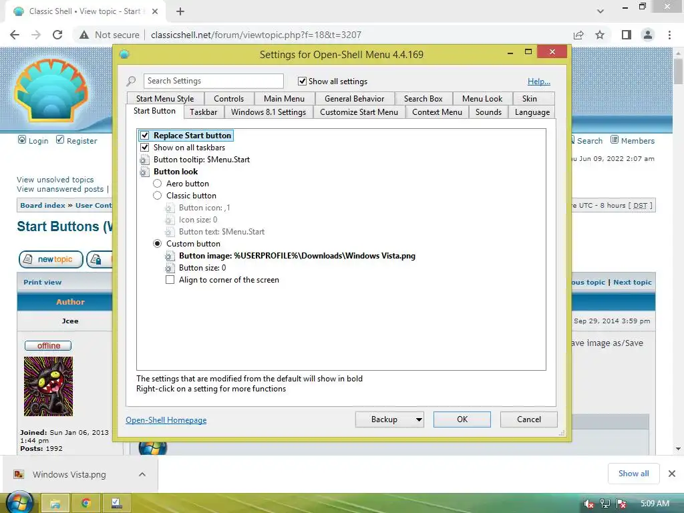Switch to Controls tab

pyautogui.click(x=229, y=99)
